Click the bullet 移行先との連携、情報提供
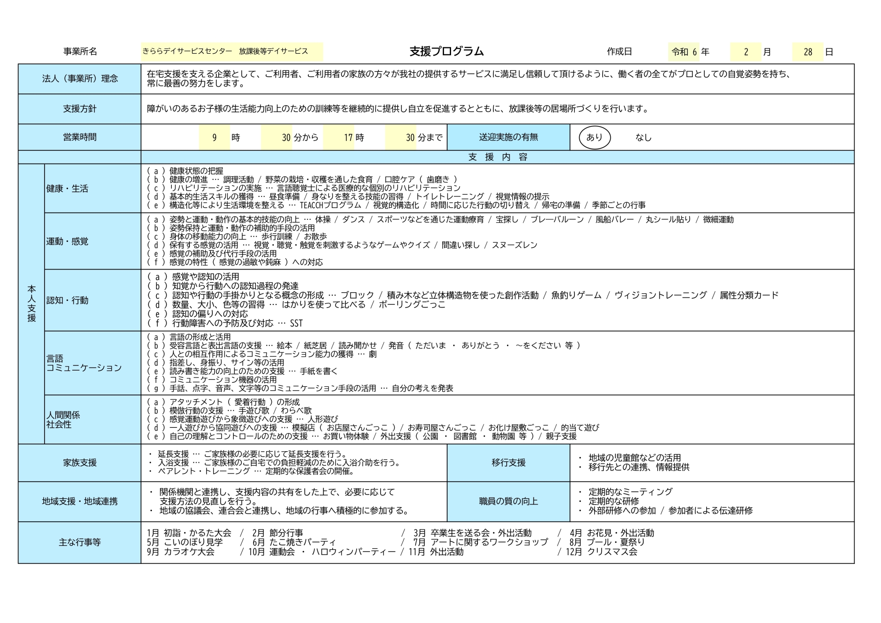 (633, 467)
